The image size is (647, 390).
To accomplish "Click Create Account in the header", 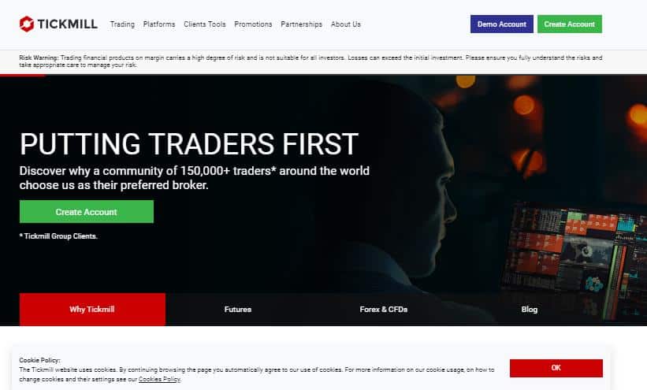I will pyautogui.click(x=570, y=24).
